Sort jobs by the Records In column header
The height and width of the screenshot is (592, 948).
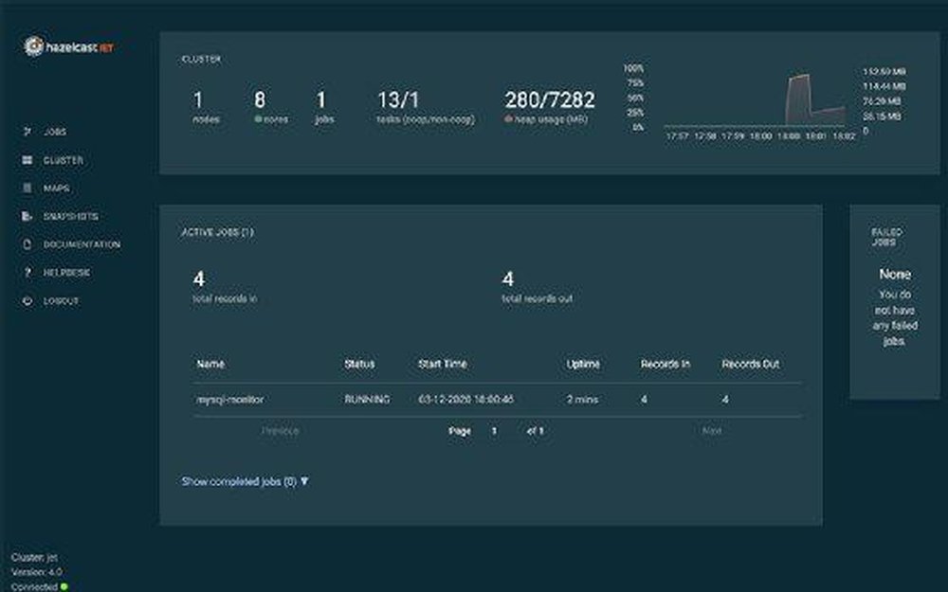pos(665,364)
